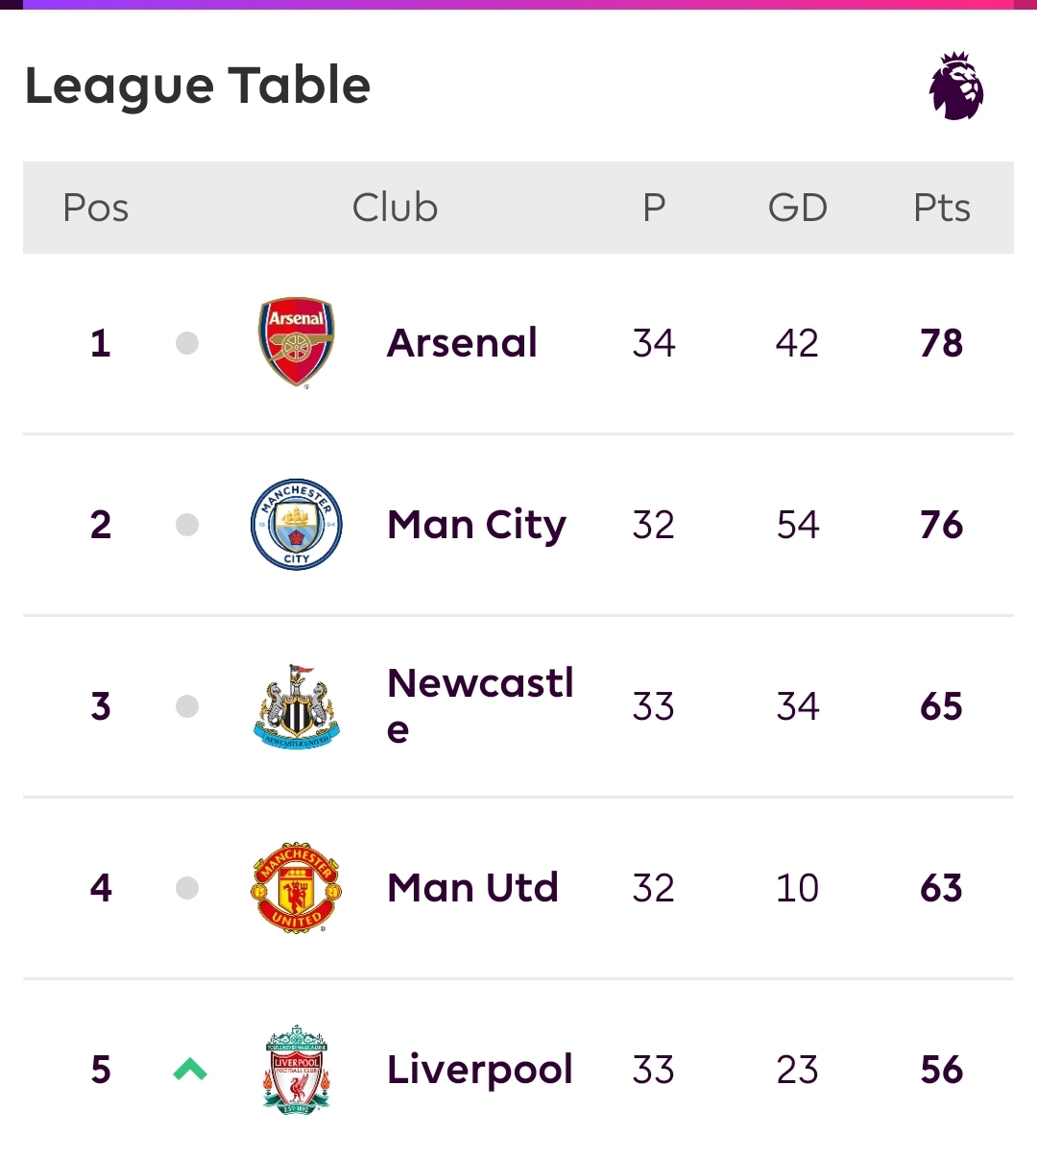Click the grey position dot next to Arsenal
1037x1159 pixels.
coord(187,343)
